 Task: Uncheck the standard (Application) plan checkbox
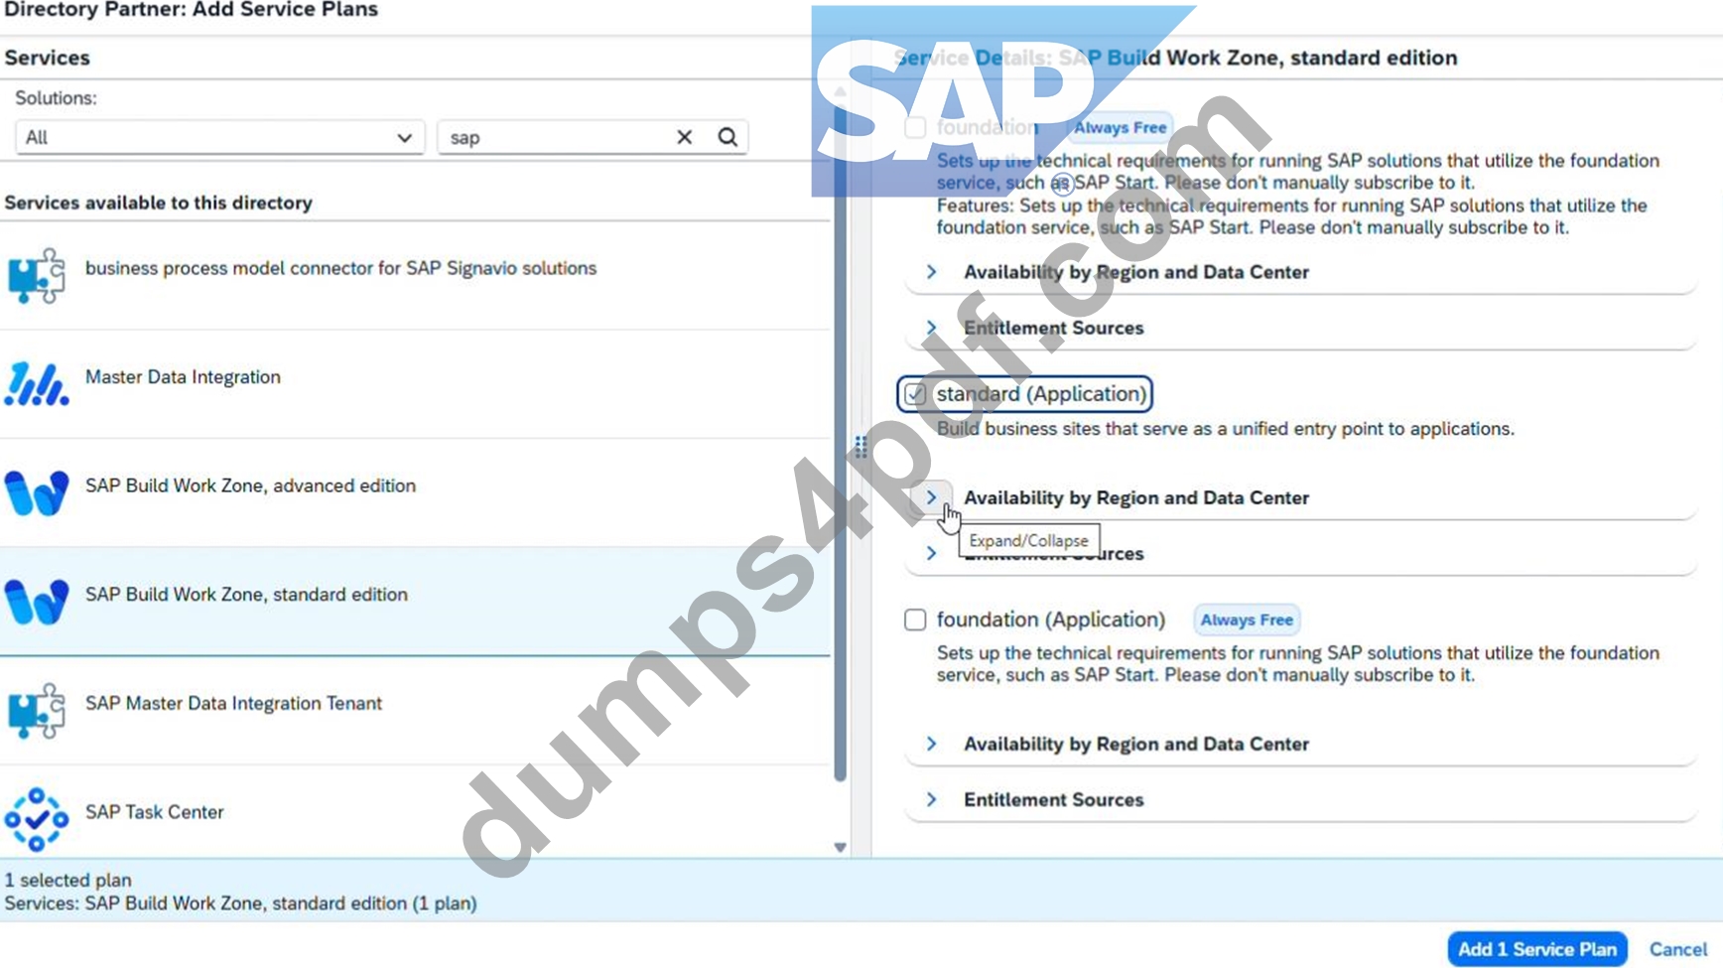915,394
